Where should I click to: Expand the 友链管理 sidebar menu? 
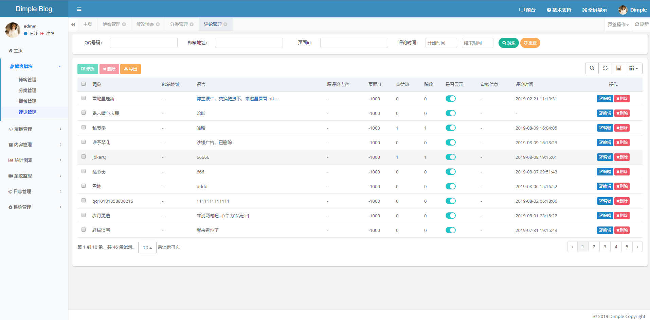34,129
